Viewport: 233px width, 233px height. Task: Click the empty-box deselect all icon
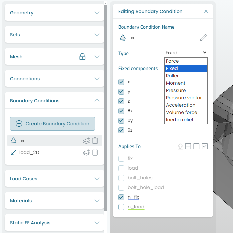(196, 146)
